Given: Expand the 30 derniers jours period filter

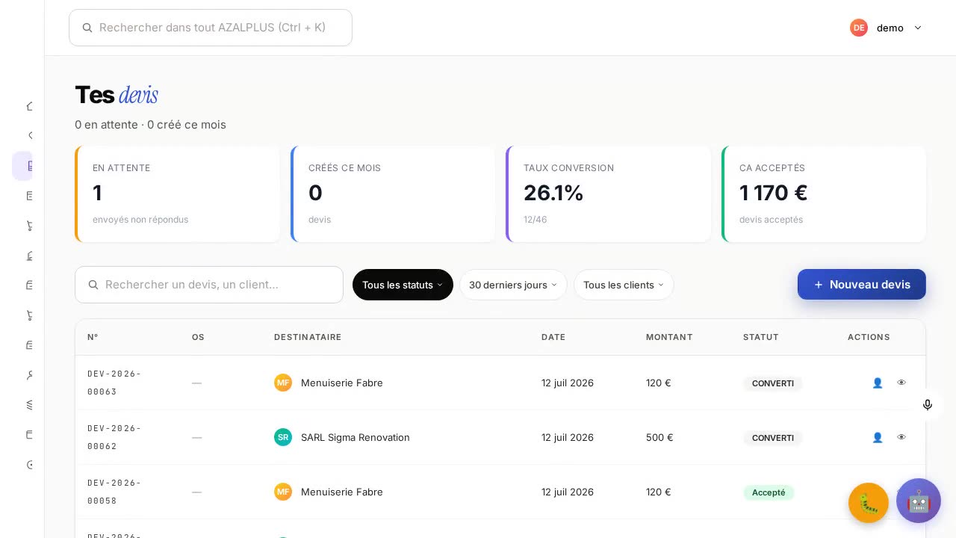Looking at the screenshot, I should click(x=513, y=285).
